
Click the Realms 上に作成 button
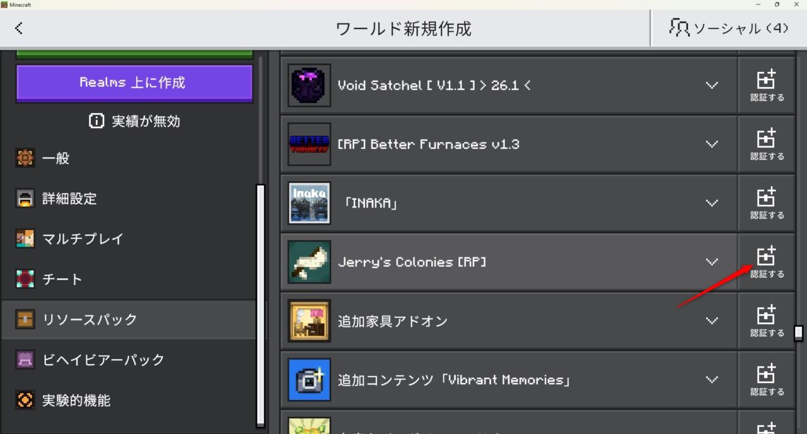click(x=134, y=83)
